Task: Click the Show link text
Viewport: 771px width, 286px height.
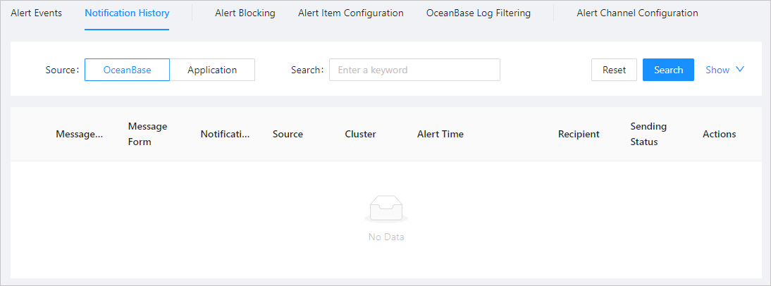Action: tap(717, 70)
